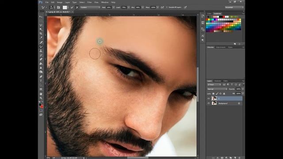Viewport: 283px width, 159px height.
Task: Click tablet pressure icon in options bar
Action: pos(185,8)
